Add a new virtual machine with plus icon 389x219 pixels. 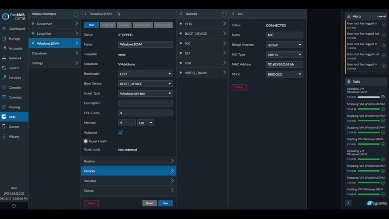(x=76, y=14)
